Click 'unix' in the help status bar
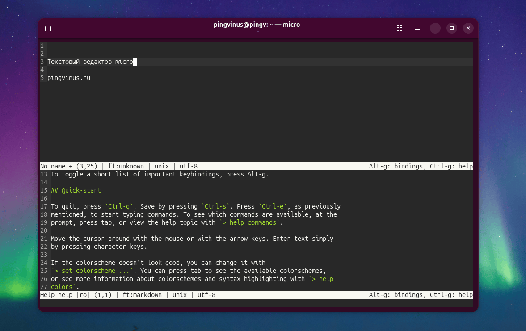This screenshot has height=331, width=526. 180,295
